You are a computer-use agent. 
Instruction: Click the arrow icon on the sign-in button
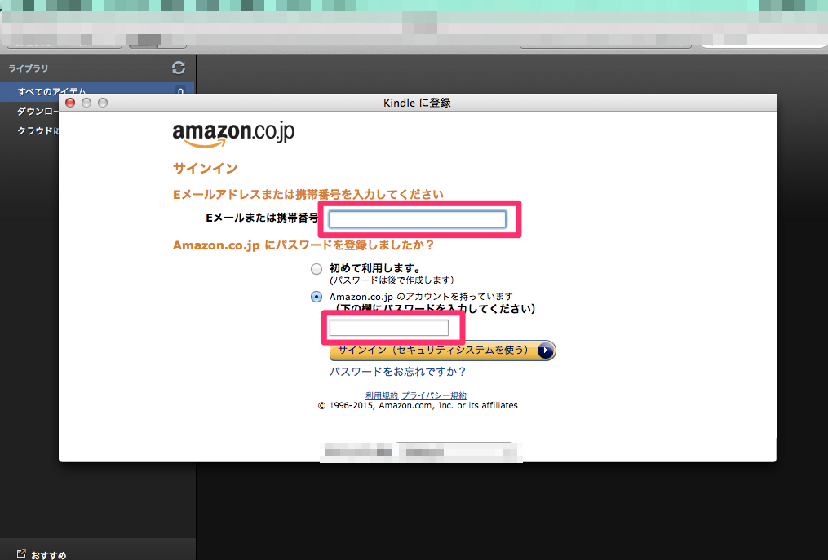tap(544, 351)
